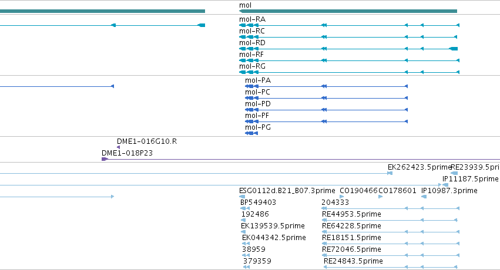Image resolution: width=500 pixels, height=270 pixels.
Task: Select the mol-PD protein label
Action: pos(258,104)
